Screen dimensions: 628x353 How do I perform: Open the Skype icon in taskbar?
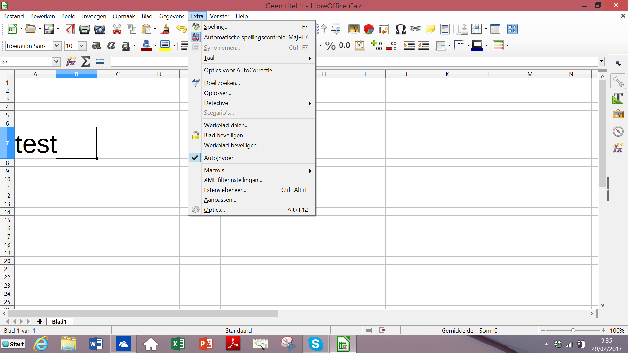pyautogui.click(x=315, y=344)
